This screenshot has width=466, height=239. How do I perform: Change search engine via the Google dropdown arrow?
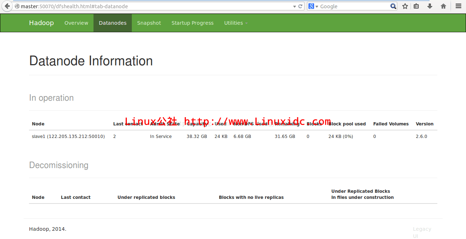pos(317,6)
